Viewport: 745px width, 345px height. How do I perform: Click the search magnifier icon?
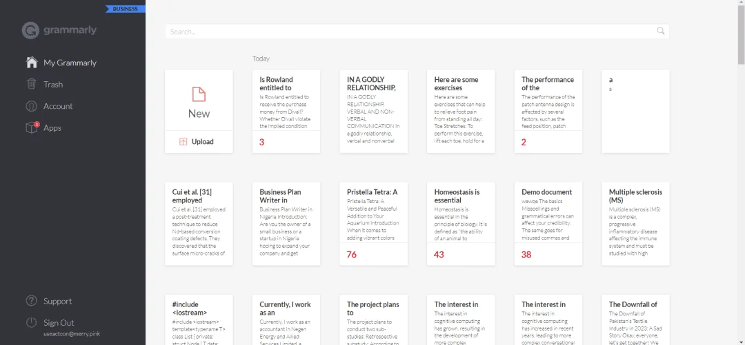(x=660, y=31)
